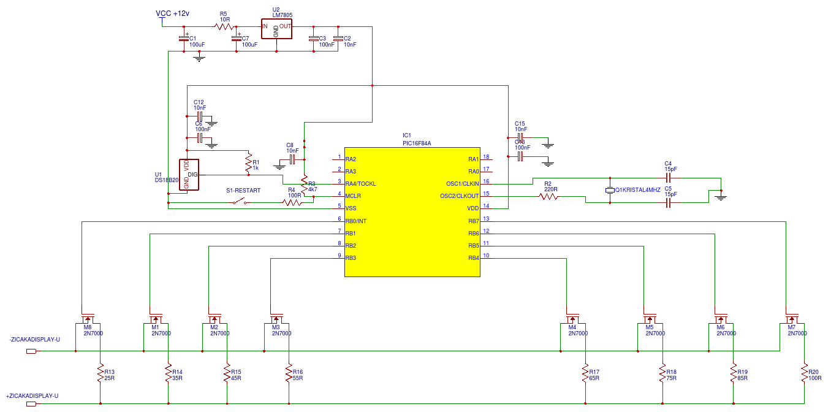Image resolution: width=831 pixels, height=412 pixels.
Task: Click the R19 85R resistor symbol
Action: pos(733,374)
